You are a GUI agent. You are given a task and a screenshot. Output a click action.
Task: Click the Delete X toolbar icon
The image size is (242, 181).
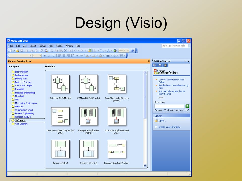coord(65,51)
